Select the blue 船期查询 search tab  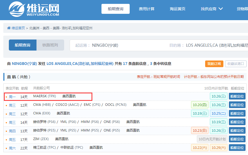tap(23, 45)
